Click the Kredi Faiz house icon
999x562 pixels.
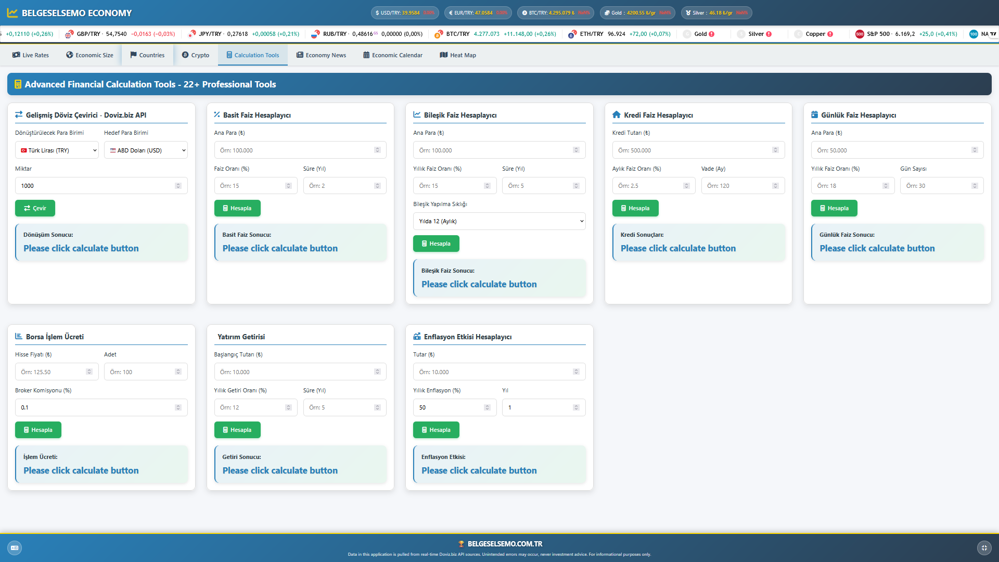tap(617, 115)
